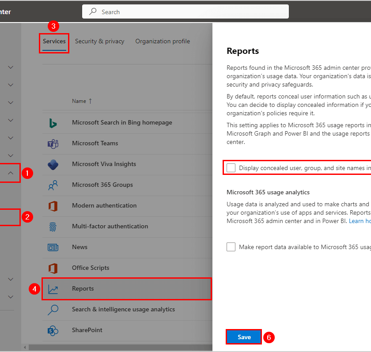Click the magnifier icon in the search box
This screenshot has width=371, height=352.
93,11
